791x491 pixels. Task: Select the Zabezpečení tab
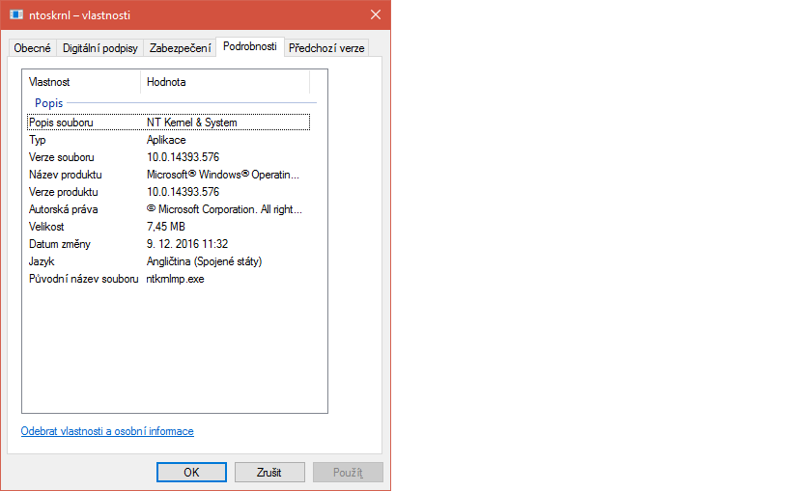[x=180, y=48]
